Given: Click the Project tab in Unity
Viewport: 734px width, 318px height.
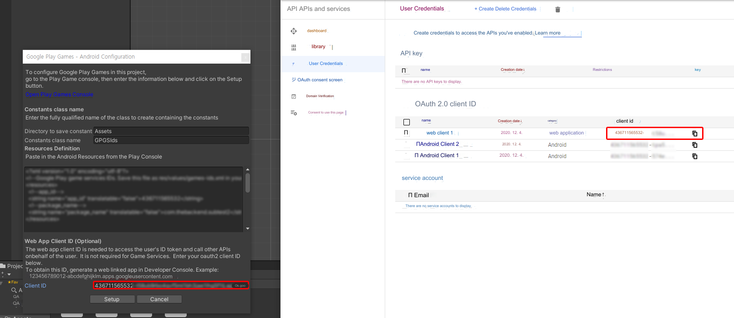Looking at the screenshot, I should [x=12, y=266].
